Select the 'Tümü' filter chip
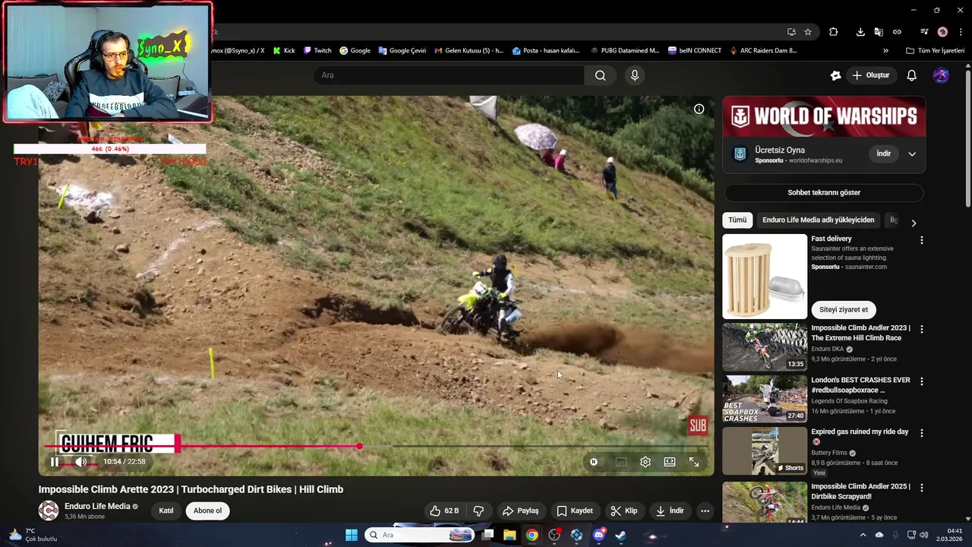This screenshot has height=547, width=972. click(x=737, y=220)
